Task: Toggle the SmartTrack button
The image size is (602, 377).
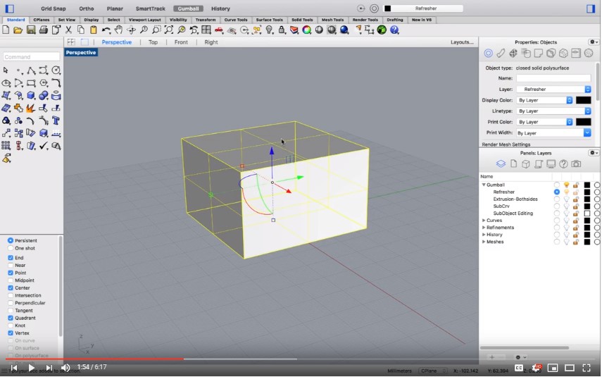Action: (x=150, y=8)
